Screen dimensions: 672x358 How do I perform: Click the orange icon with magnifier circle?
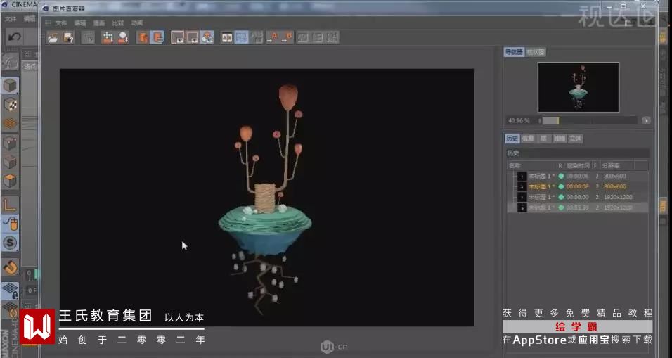(123, 38)
